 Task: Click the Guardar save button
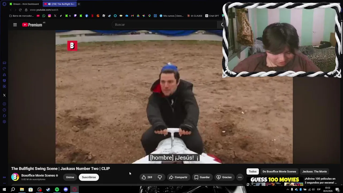pos(202,177)
